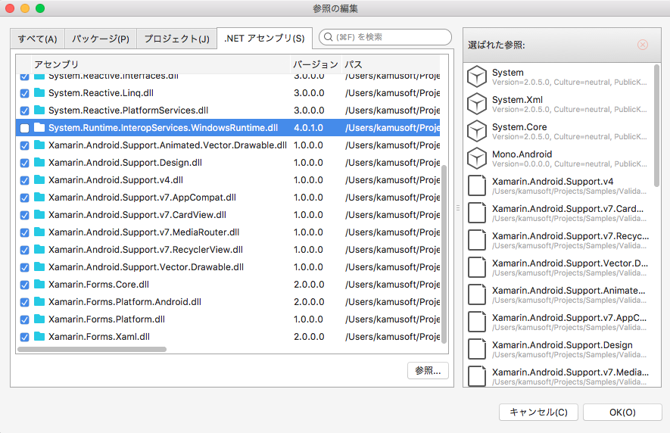The image size is (670, 433).
Task: Click the selected references panel scrollbar
Action: [x=657, y=125]
